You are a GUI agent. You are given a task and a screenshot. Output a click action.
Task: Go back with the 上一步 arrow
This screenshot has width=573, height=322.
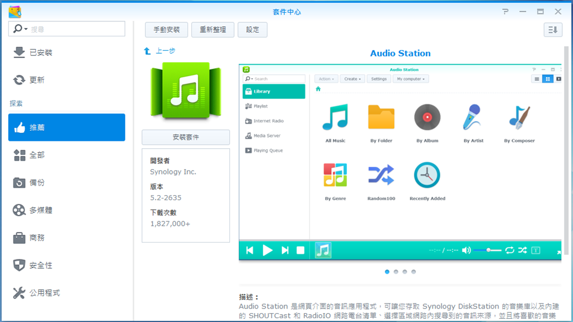click(x=147, y=51)
